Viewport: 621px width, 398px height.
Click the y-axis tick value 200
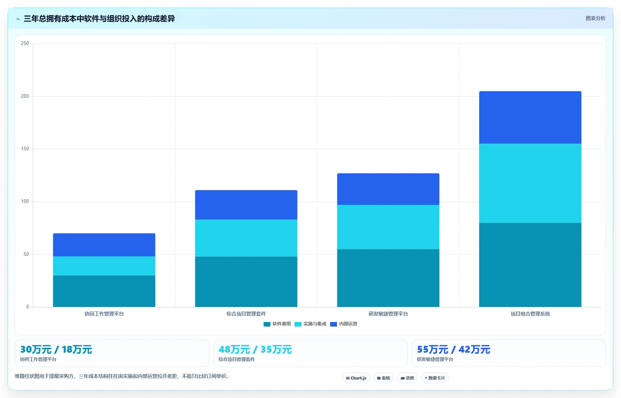click(25, 96)
